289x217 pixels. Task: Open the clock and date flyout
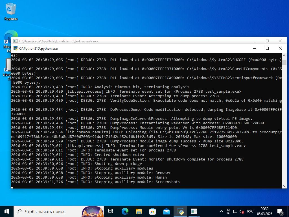tap(264, 211)
